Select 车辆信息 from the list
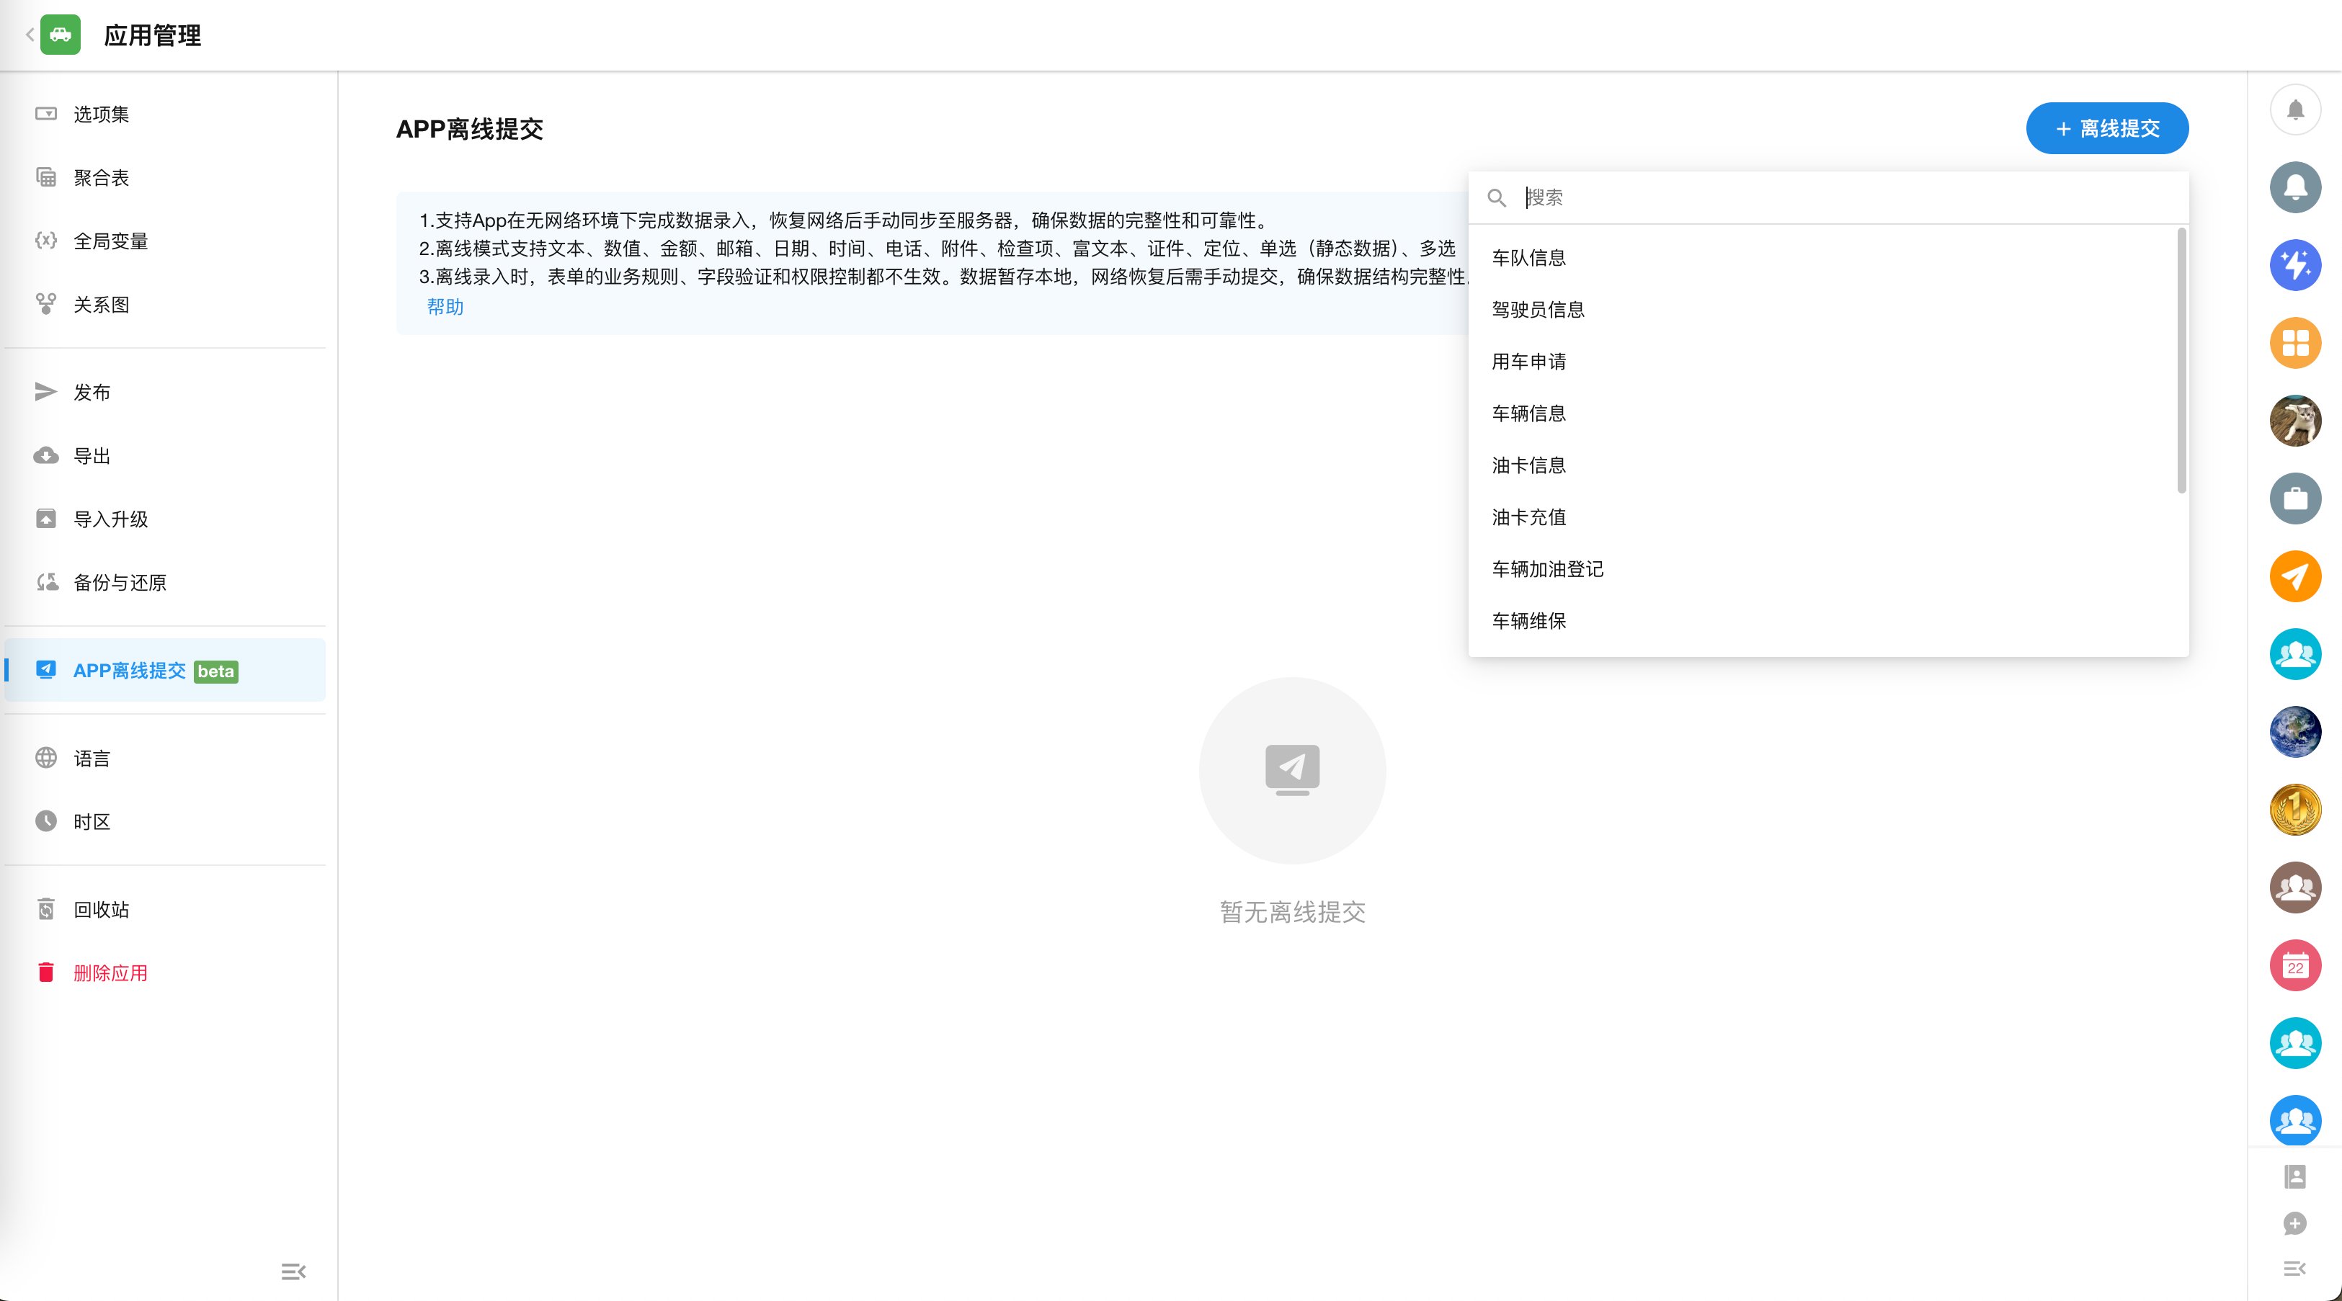 click(1822, 413)
